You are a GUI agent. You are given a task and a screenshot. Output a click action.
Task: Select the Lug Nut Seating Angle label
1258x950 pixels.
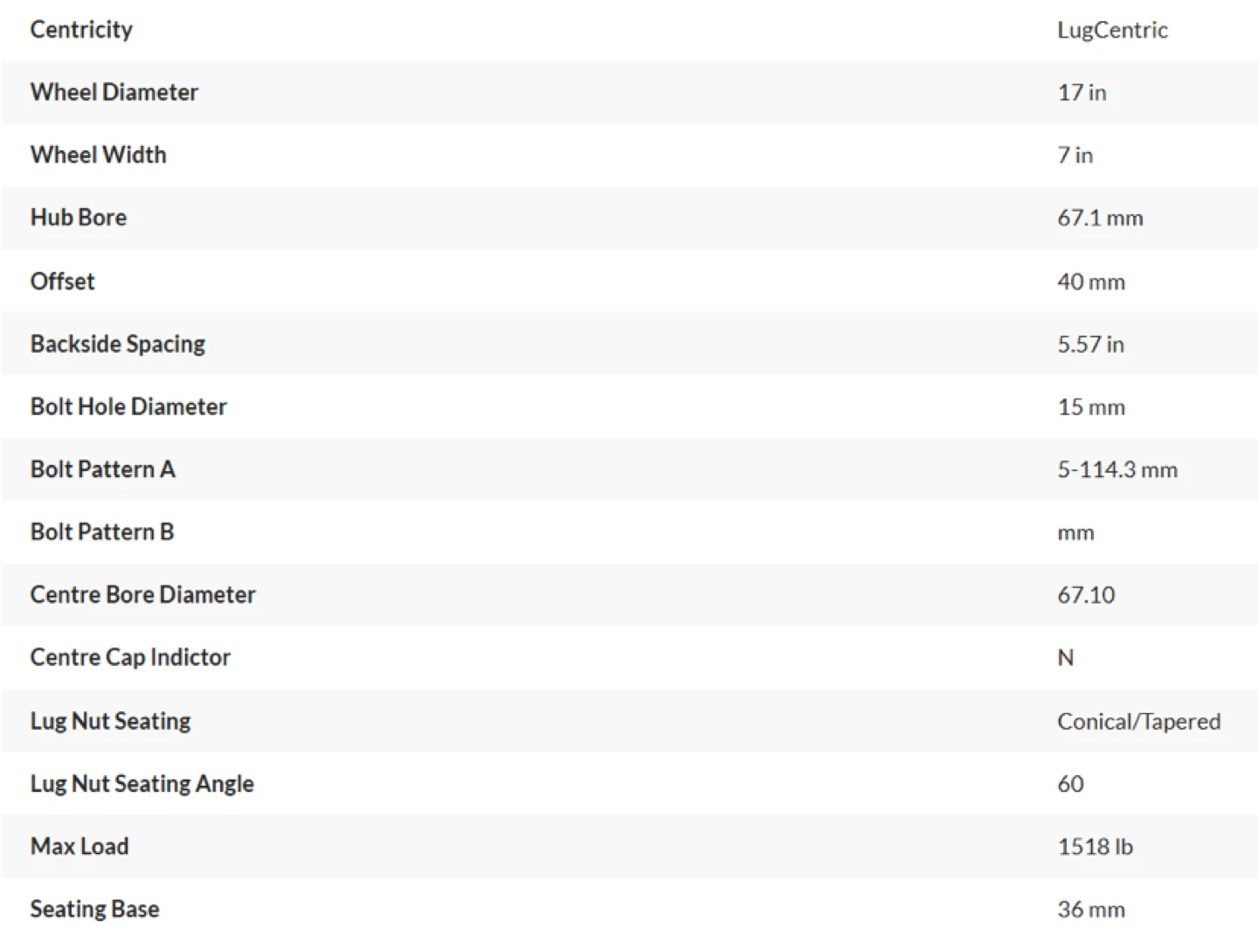pyautogui.click(x=142, y=784)
